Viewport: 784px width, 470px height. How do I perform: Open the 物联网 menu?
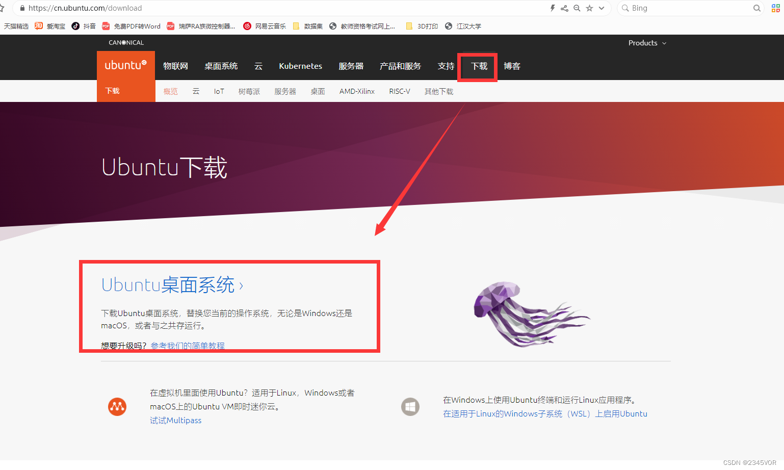point(175,66)
